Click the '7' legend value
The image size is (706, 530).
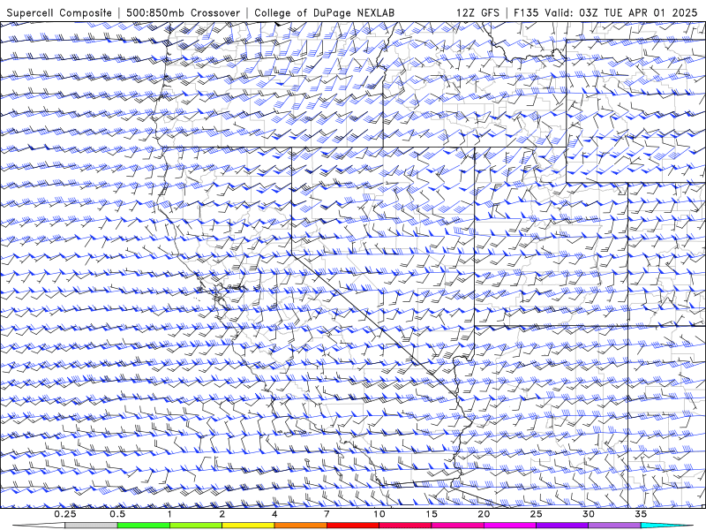click(x=327, y=514)
